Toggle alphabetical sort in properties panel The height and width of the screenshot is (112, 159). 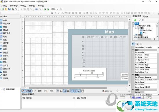[136, 44]
